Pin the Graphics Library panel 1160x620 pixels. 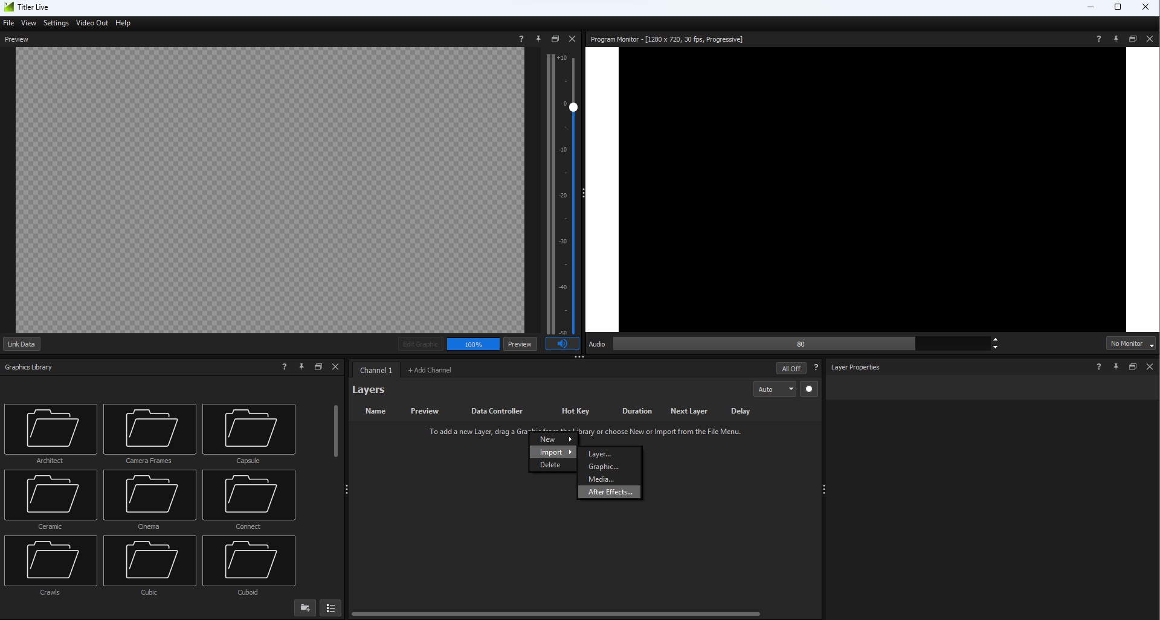pos(301,366)
